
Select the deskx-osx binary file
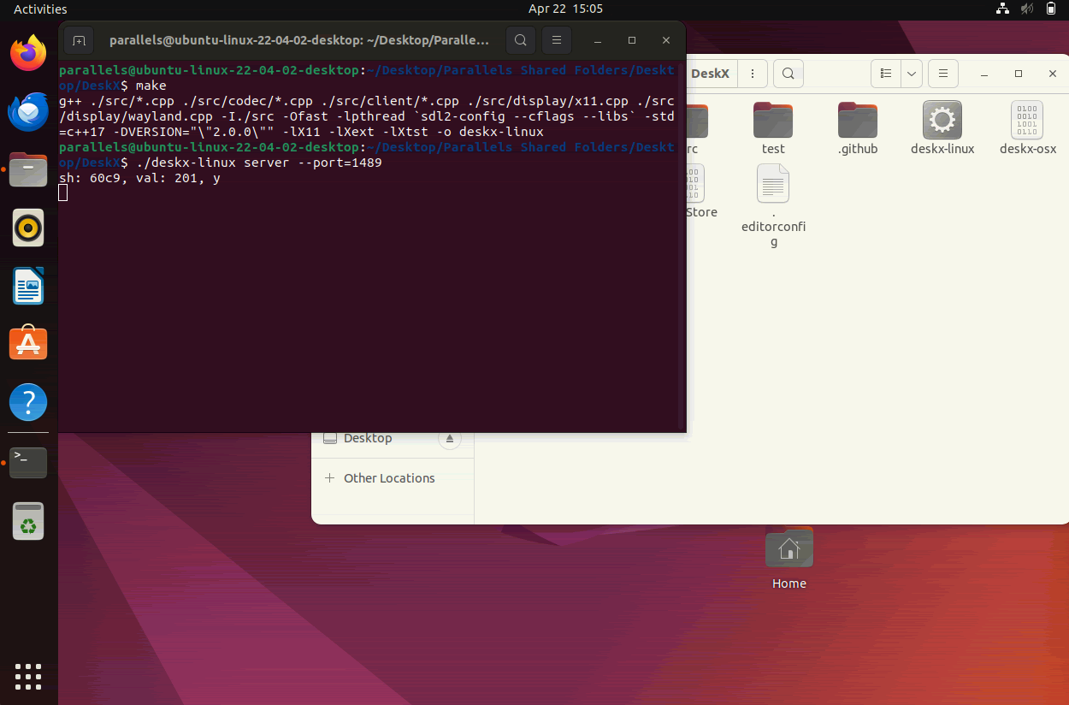tap(1027, 128)
